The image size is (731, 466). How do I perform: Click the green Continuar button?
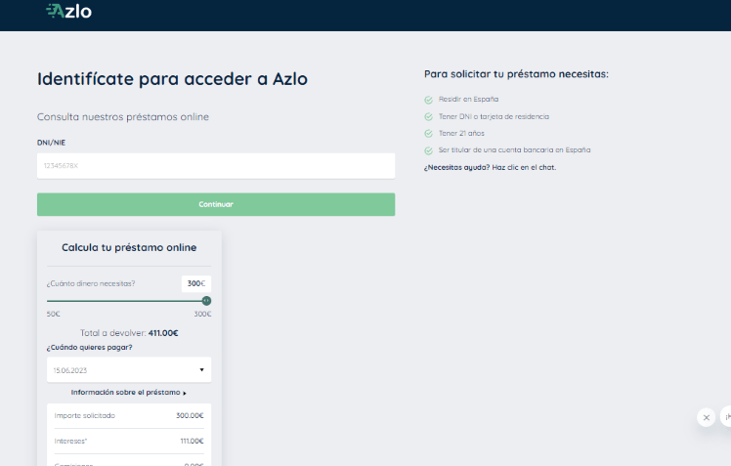216,204
